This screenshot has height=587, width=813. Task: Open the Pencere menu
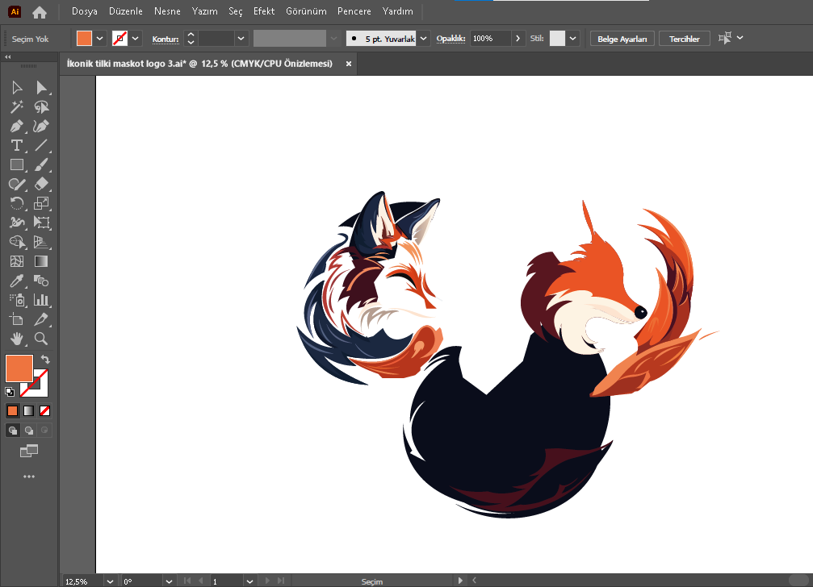point(354,11)
